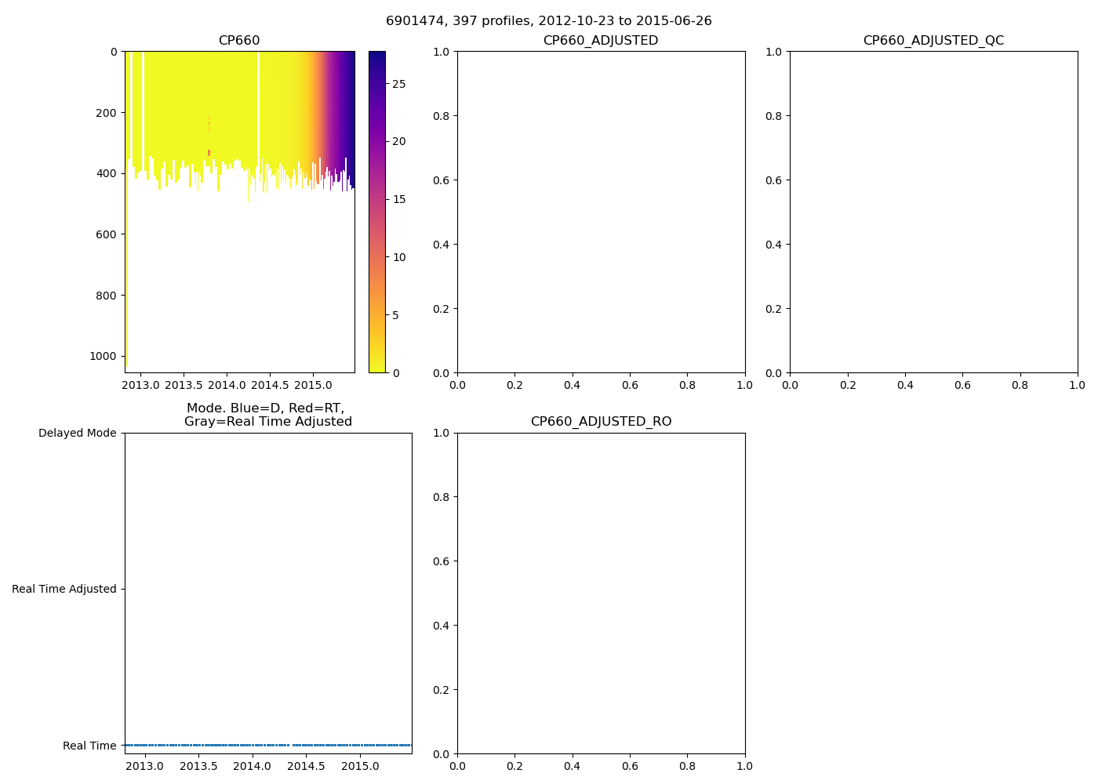The height and width of the screenshot is (784, 1098).
Task: Click the Mode plot title text
Action: point(267,415)
